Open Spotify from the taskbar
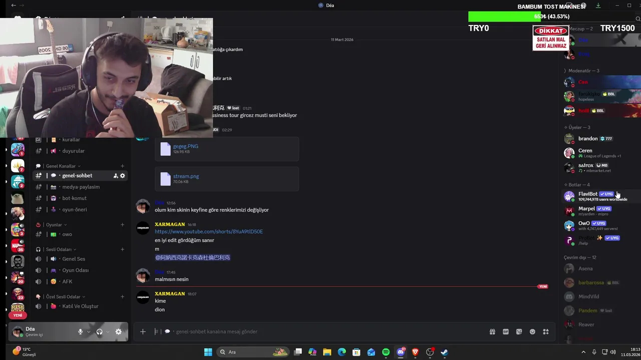 [386, 352]
